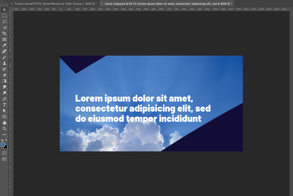Select the Clone Stamp tool
Viewport: 293px width, 196px height.
click(4, 63)
